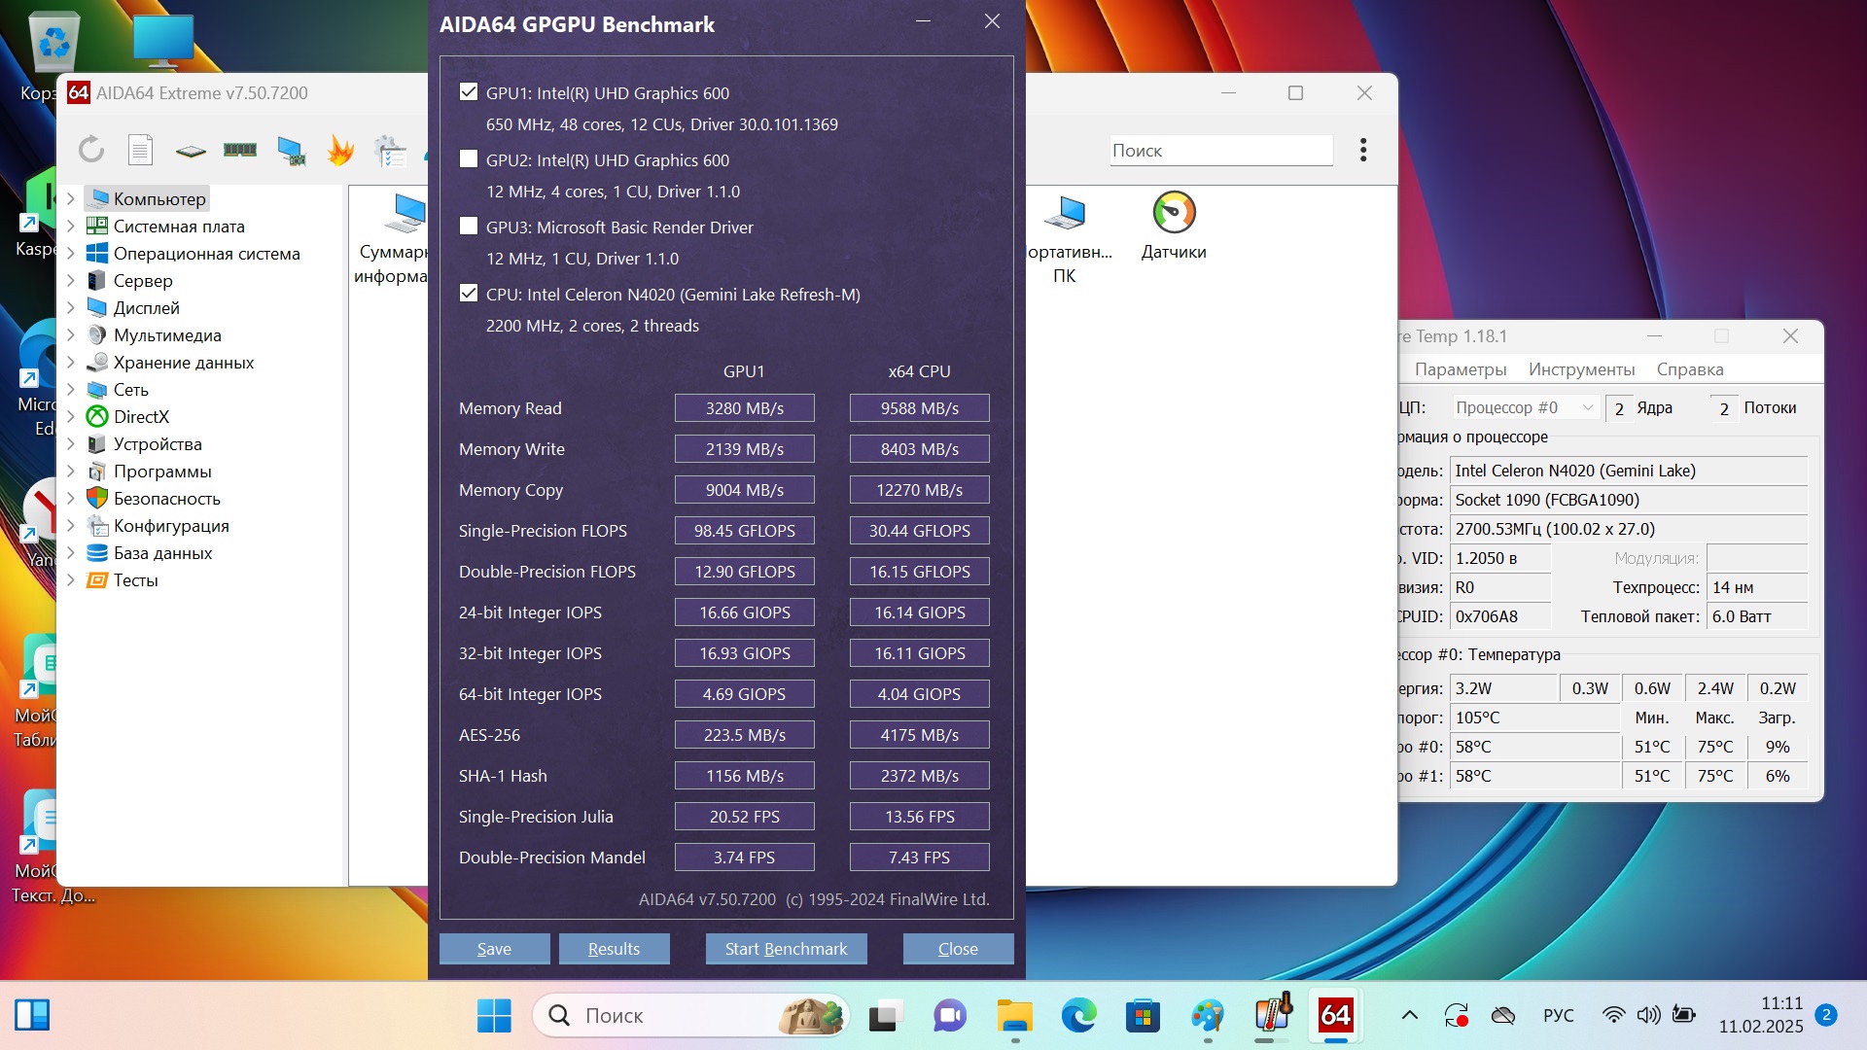Click the motherboard chip toolbar icon
Screen dimensions: 1867x1050
pos(191,151)
